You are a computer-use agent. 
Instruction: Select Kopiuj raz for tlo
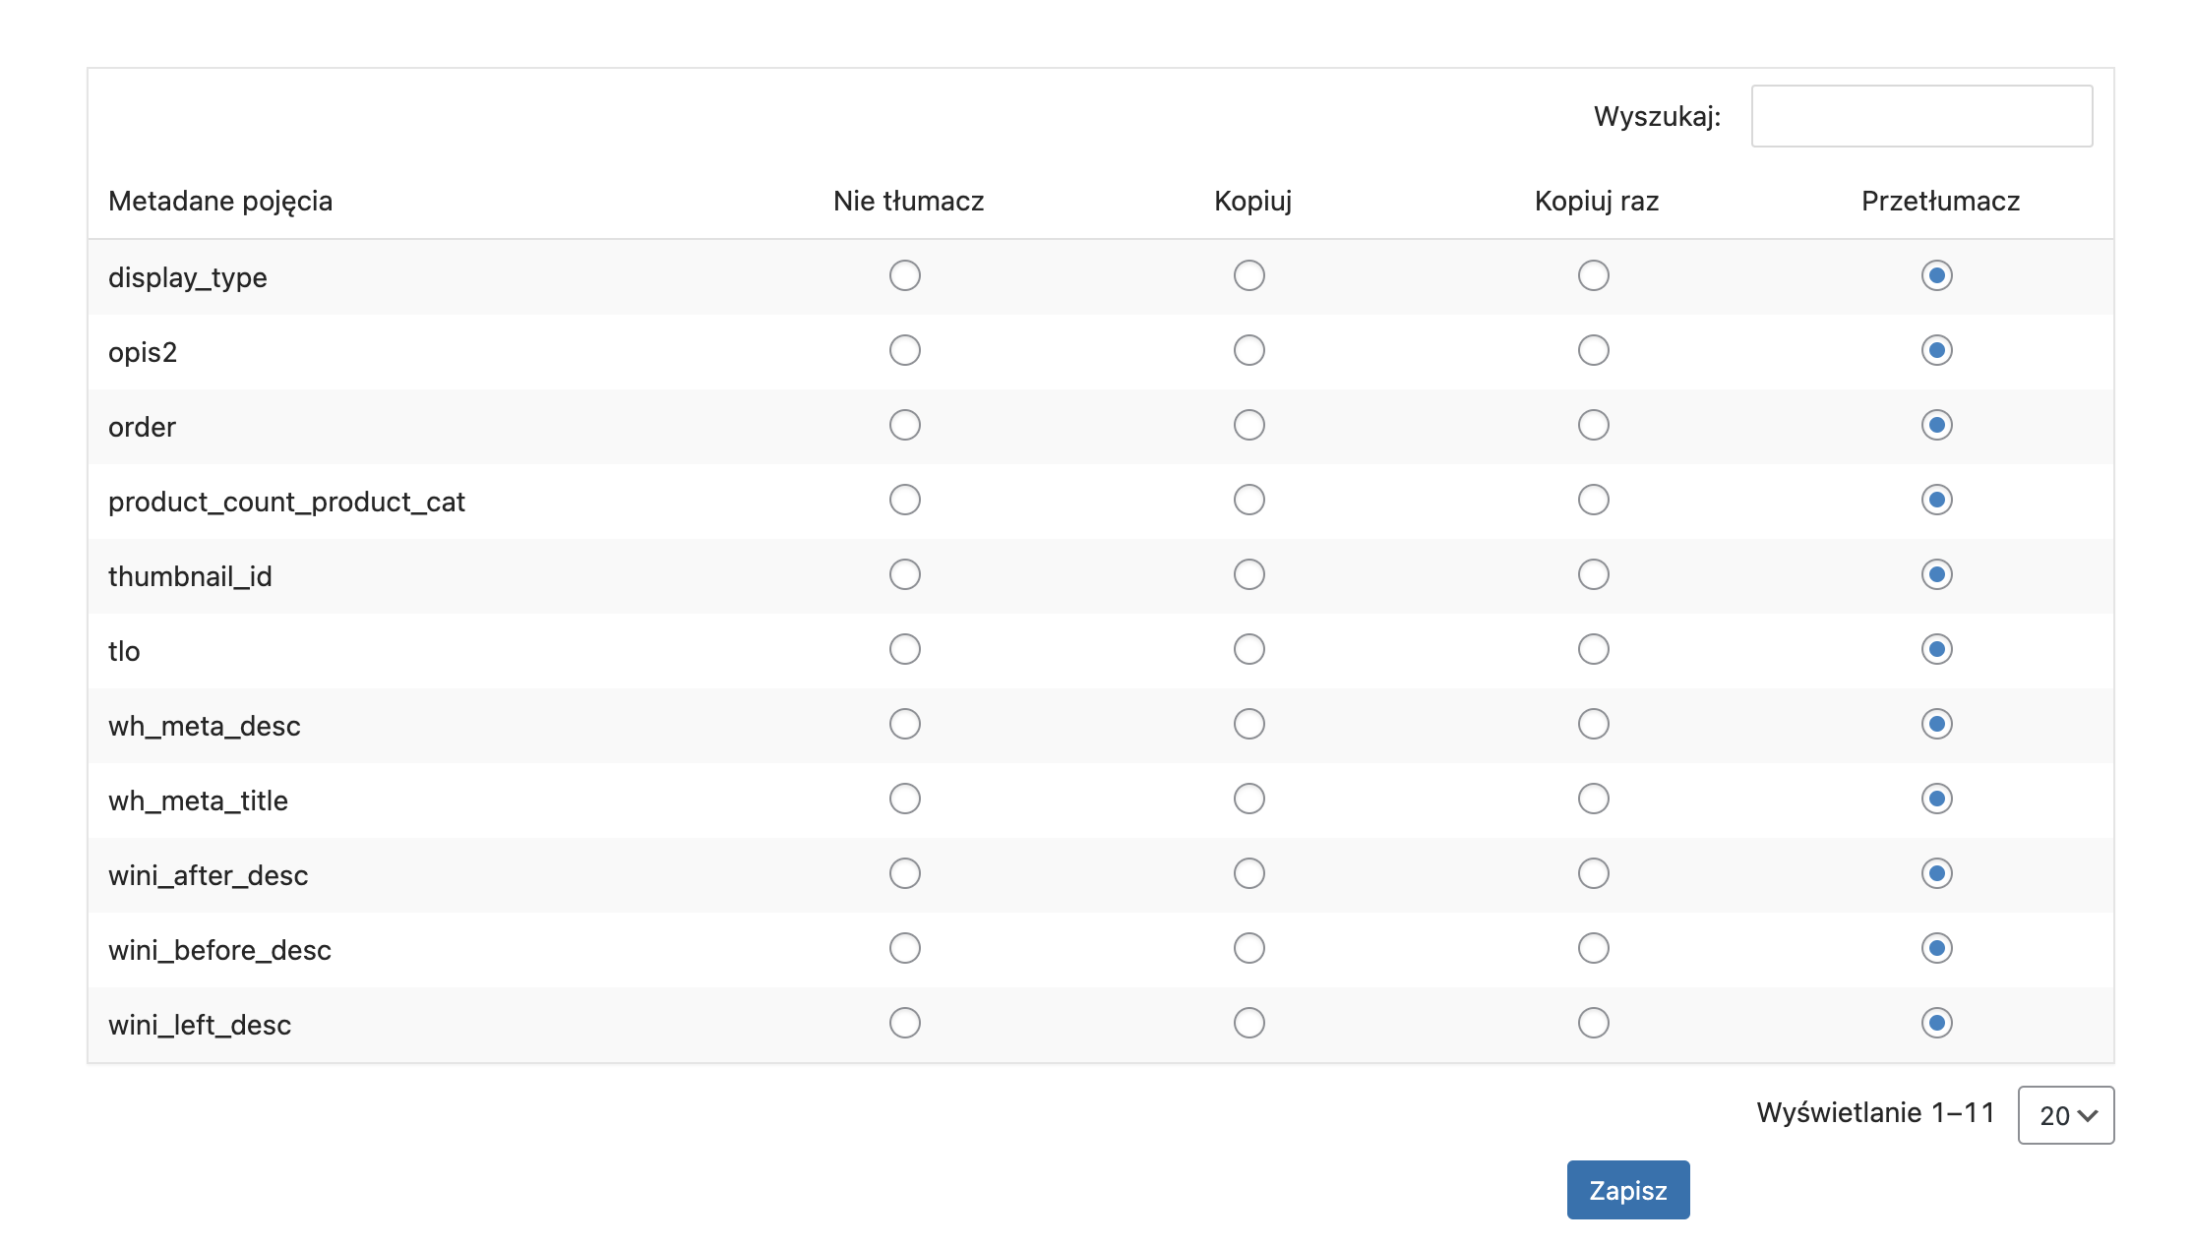click(x=1594, y=649)
